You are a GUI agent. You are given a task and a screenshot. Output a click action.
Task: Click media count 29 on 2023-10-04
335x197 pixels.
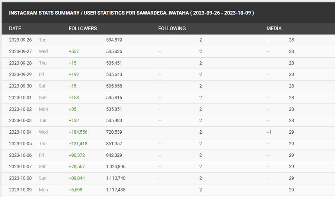coord(291,132)
